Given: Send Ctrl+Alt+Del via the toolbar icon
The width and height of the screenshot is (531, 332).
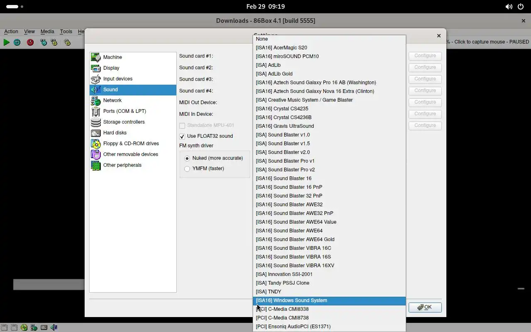Looking at the screenshot, I should tap(44, 42).
